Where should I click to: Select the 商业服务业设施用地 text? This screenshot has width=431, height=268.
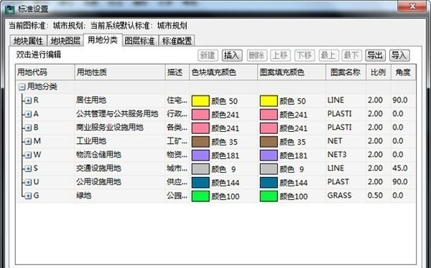110,128
